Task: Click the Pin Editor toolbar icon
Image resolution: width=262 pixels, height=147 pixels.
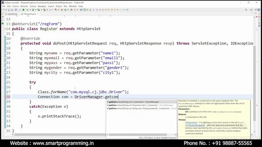Action: (x=127, y=10)
